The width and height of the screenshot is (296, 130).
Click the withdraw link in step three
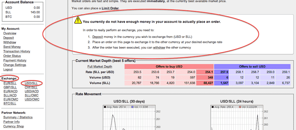pyautogui.click(x=159, y=48)
